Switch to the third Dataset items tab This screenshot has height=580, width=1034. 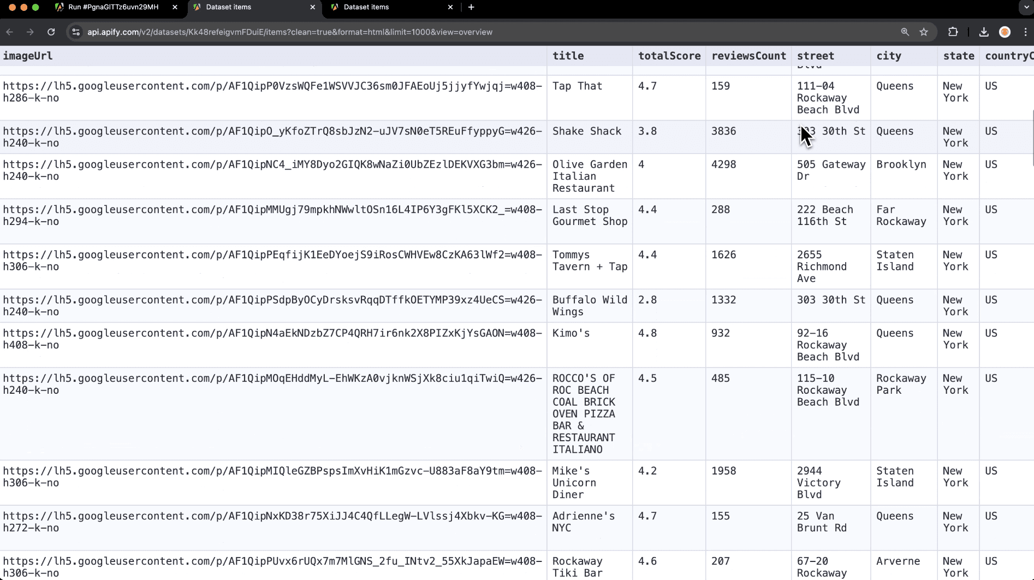coord(391,7)
